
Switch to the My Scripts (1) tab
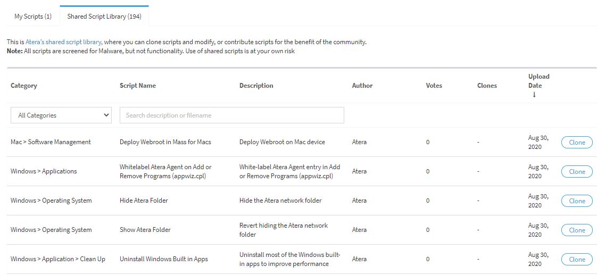[33, 16]
